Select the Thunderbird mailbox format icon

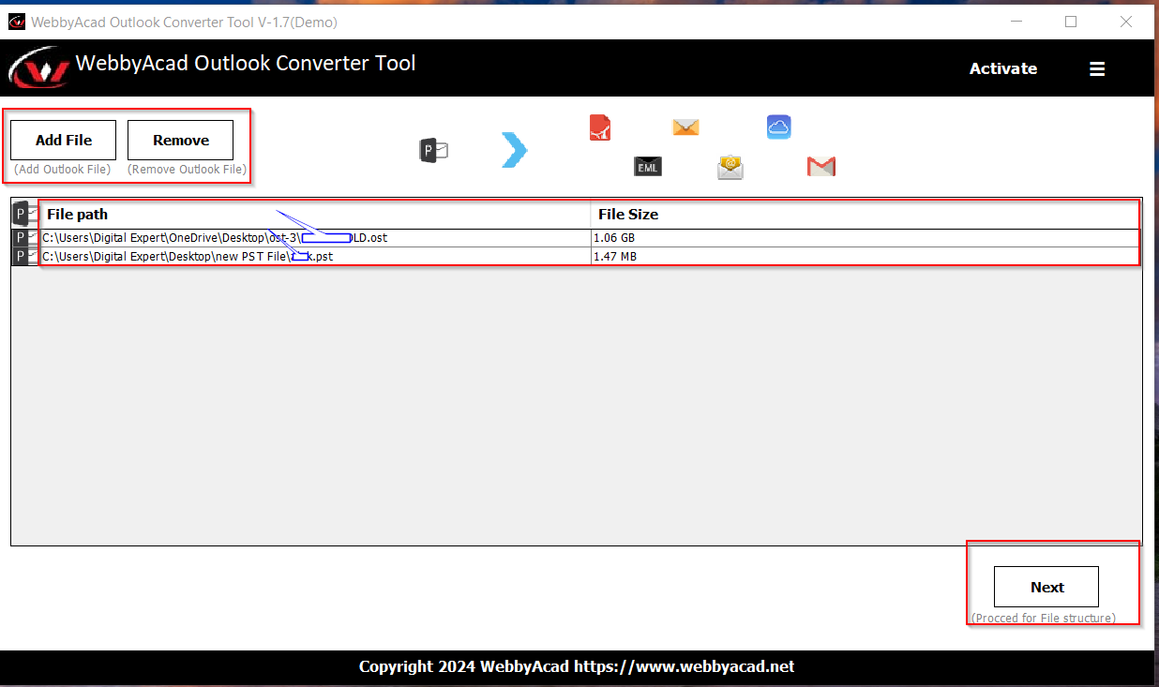[x=730, y=167]
